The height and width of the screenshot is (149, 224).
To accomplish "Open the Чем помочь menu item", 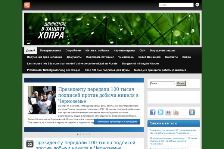I will pyautogui.click(x=126, y=57).
